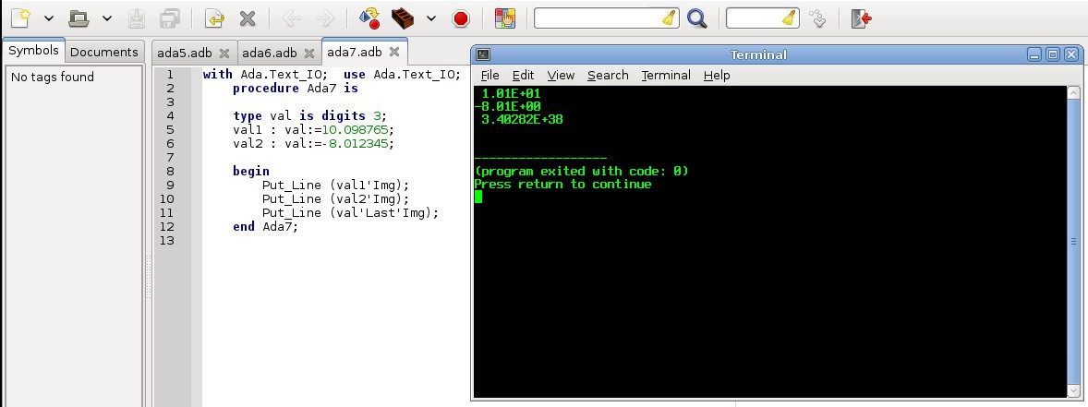Viewport: 1088px width, 407px height.
Task: Click the 'val1 : val:=10.098765;' line
Action: (314, 129)
